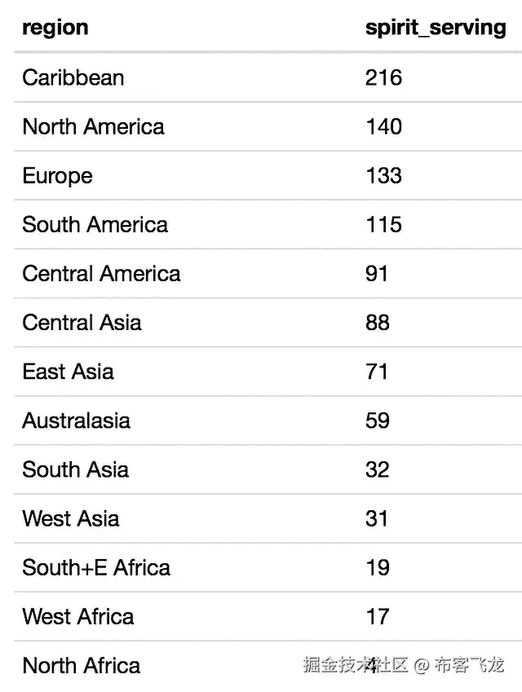Click the South Asia region cell
The height and width of the screenshot is (692, 522).
click(75, 469)
